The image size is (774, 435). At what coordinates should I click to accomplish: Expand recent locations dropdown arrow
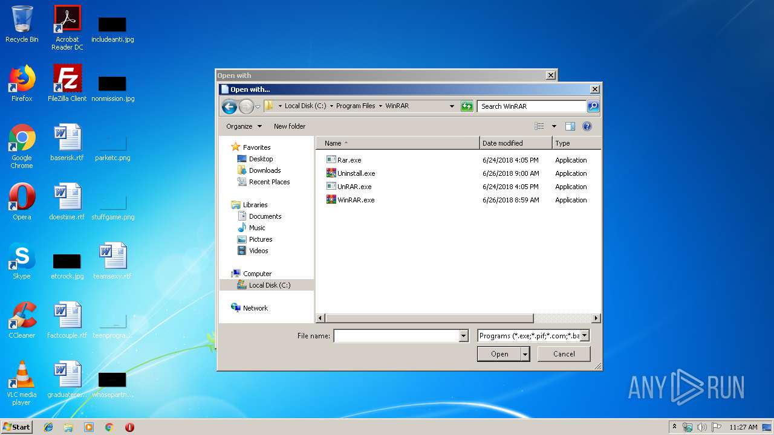[258, 106]
